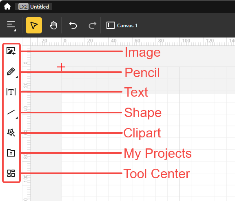Click the LX2 device badge

(23, 7)
